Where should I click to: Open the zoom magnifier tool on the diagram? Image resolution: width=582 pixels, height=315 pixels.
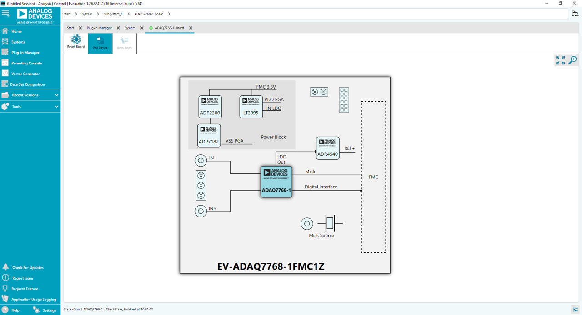point(573,59)
